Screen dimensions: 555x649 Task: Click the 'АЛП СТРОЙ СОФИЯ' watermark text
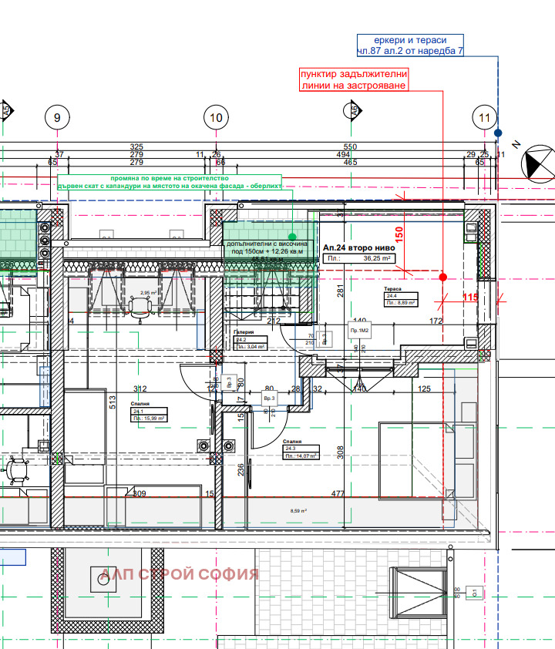[x=180, y=574]
